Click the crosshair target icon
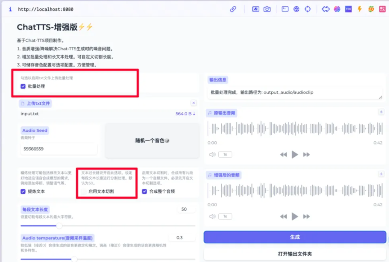The height and width of the screenshot is (262, 389). point(308,9)
